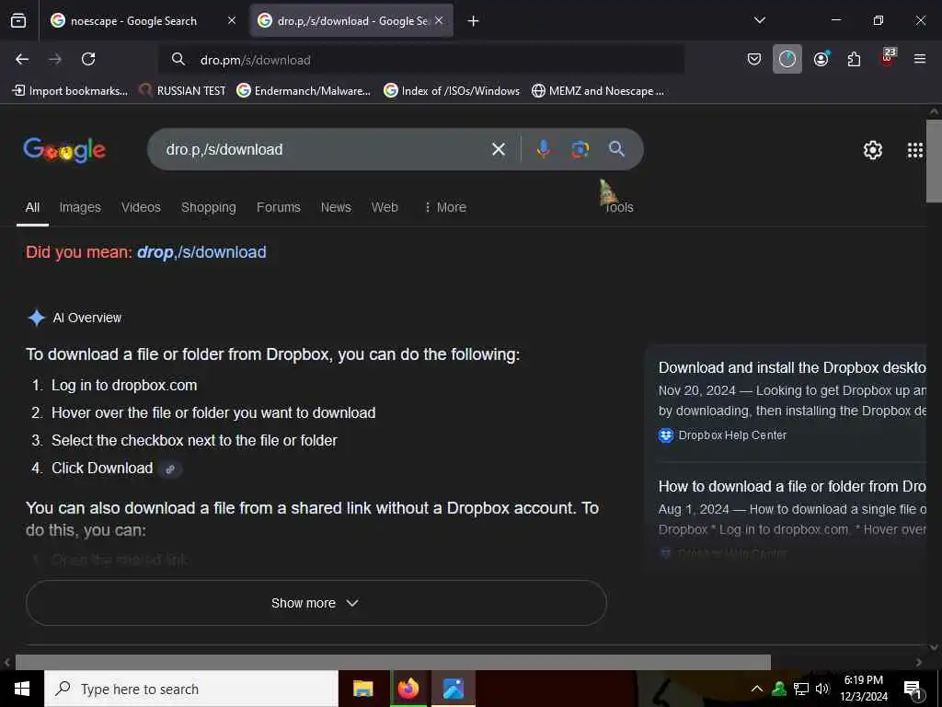942x707 pixels.
Task: Select the Videos search tab
Action: pos(141,207)
